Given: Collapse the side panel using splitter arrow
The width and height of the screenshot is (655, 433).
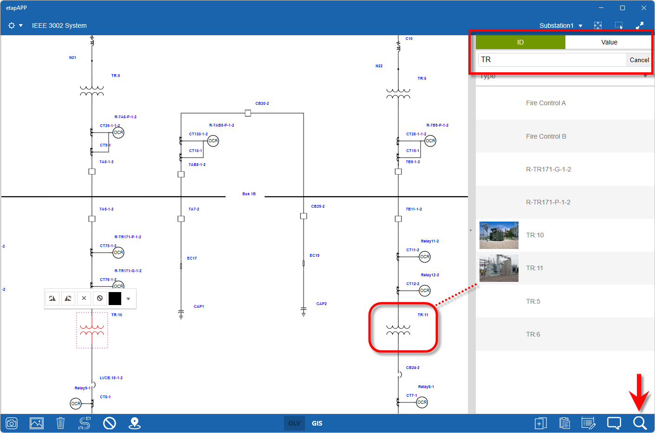Looking at the screenshot, I should point(471,230).
